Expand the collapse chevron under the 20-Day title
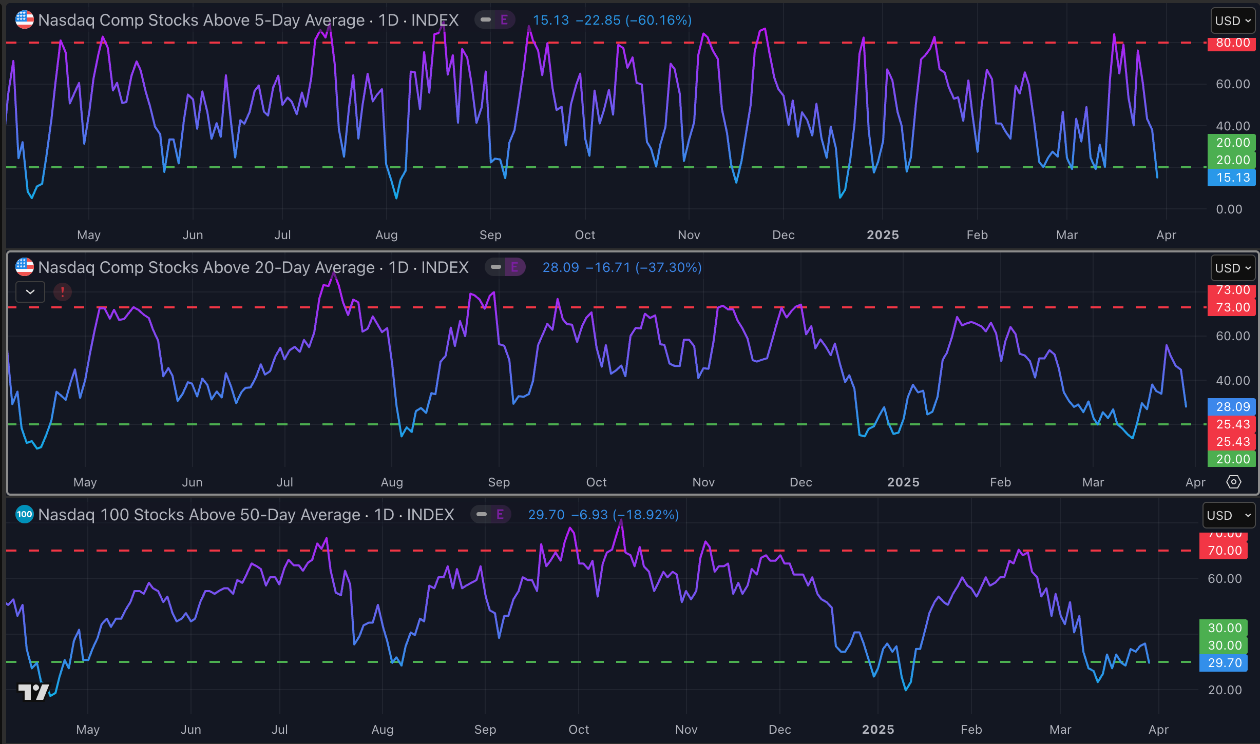 [30, 292]
